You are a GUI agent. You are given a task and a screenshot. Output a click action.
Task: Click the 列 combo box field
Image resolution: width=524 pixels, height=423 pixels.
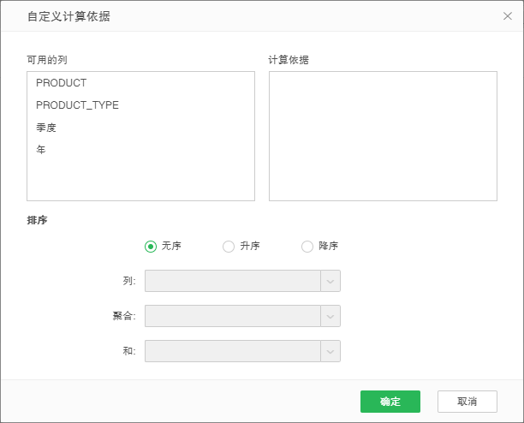coord(233,281)
